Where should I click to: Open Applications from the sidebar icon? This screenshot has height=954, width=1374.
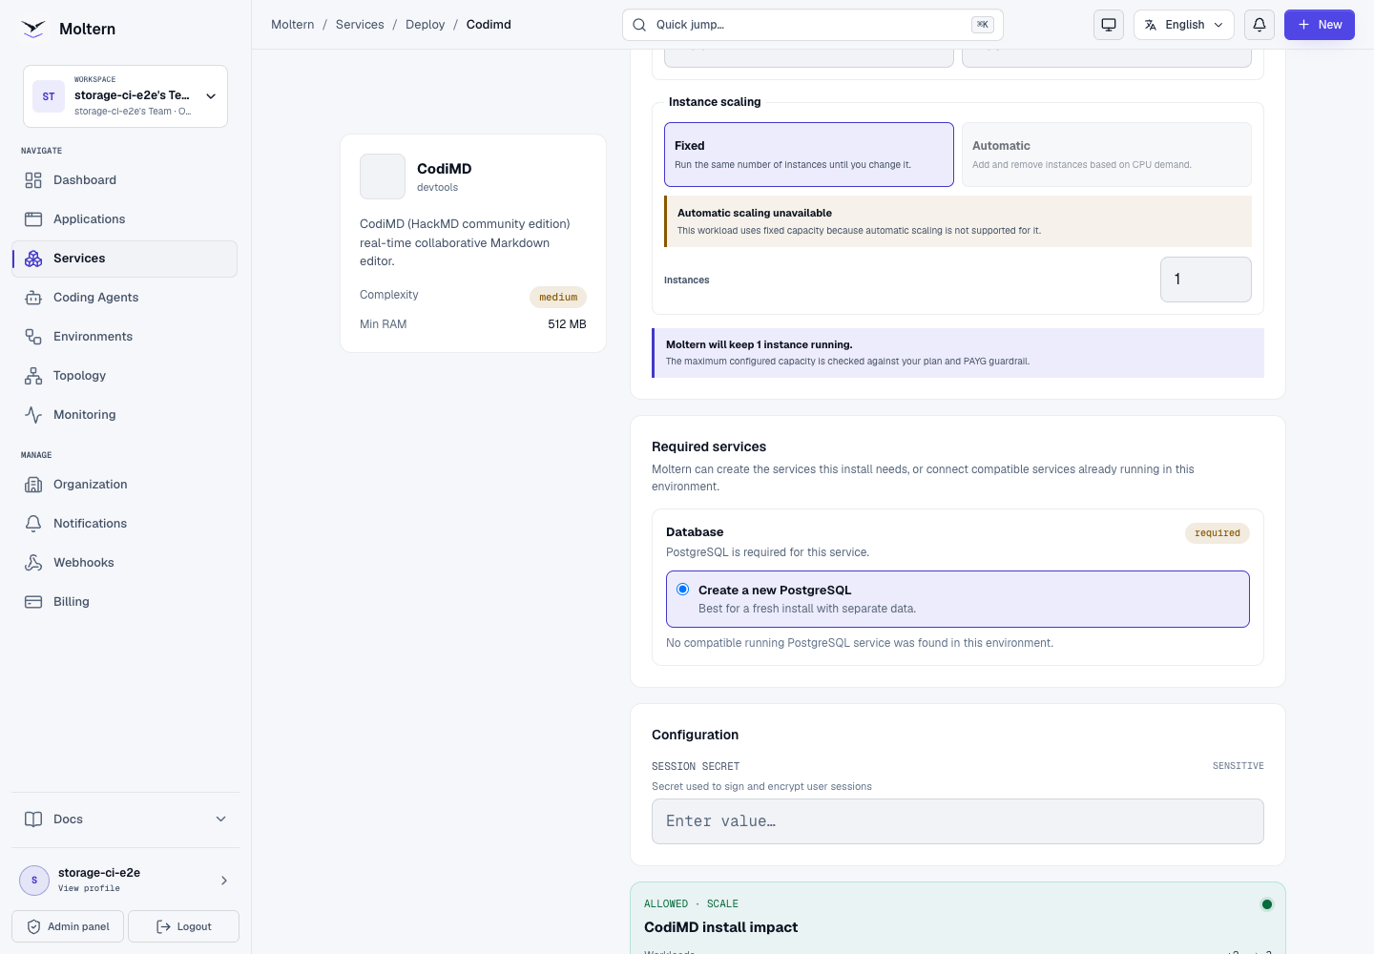point(33,219)
